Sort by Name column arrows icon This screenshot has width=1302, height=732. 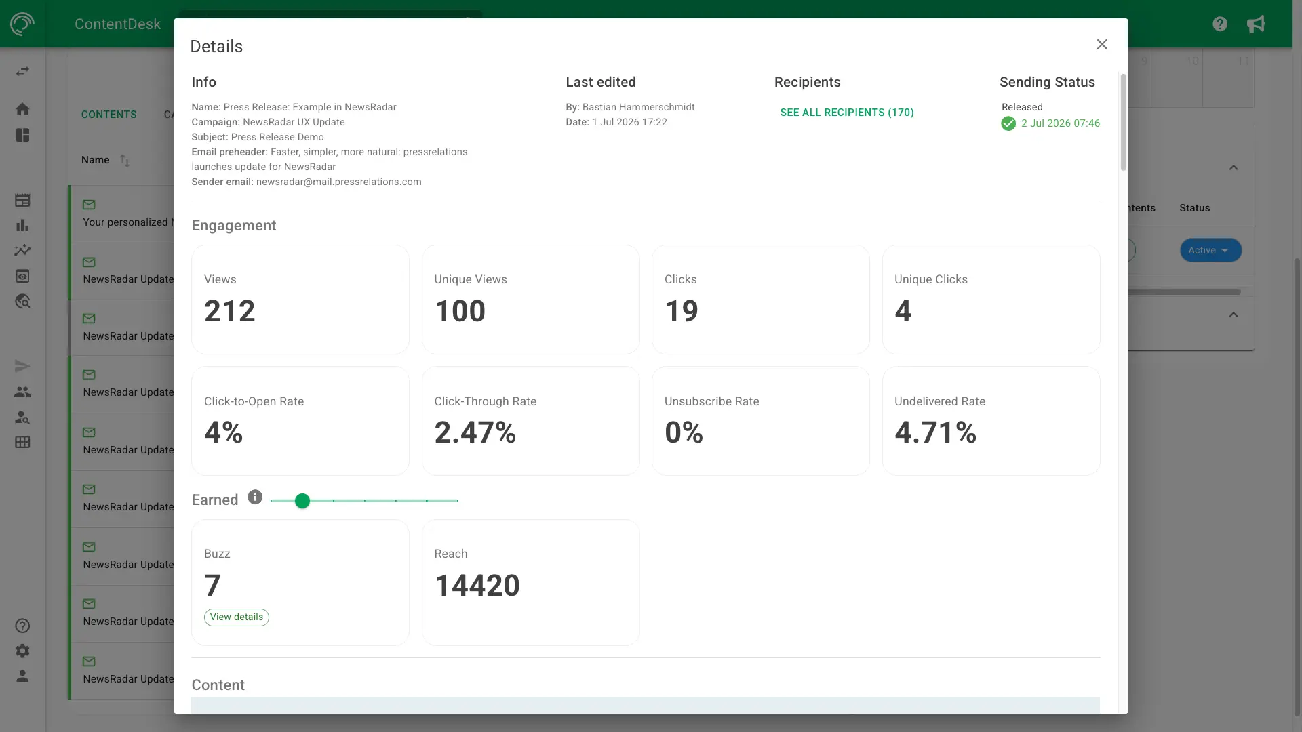pos(125,161)
